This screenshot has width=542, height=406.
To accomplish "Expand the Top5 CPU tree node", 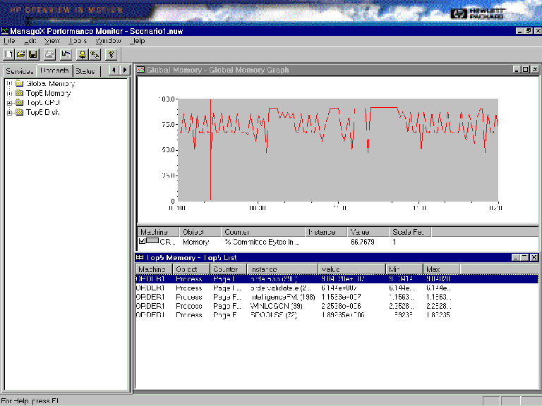I will 9,103.
